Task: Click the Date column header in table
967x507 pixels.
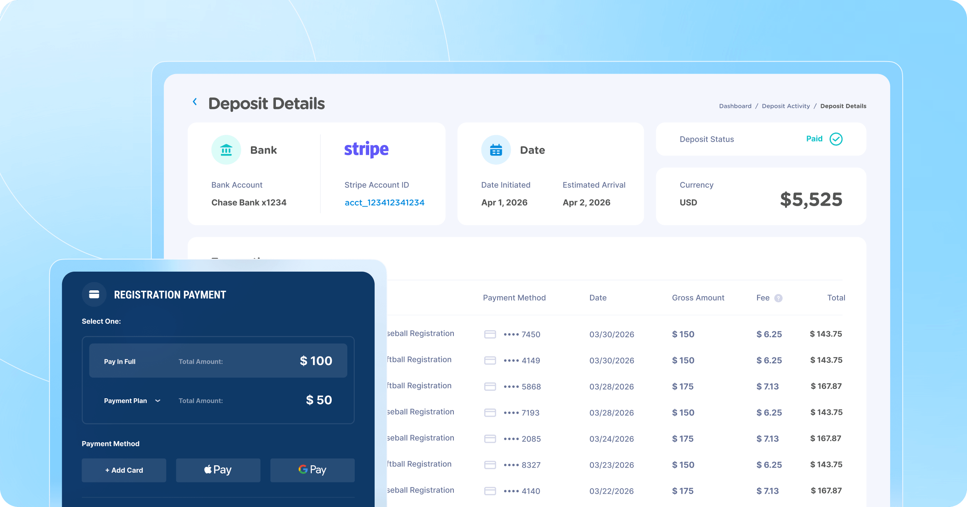Action: [598, 298]
